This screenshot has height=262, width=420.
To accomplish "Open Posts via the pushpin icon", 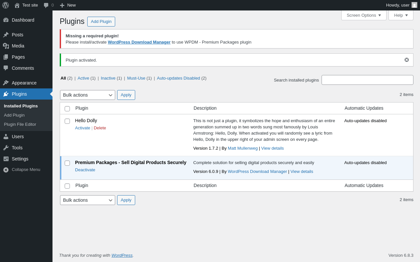I will pyautogui.click(x=6, y=35).
